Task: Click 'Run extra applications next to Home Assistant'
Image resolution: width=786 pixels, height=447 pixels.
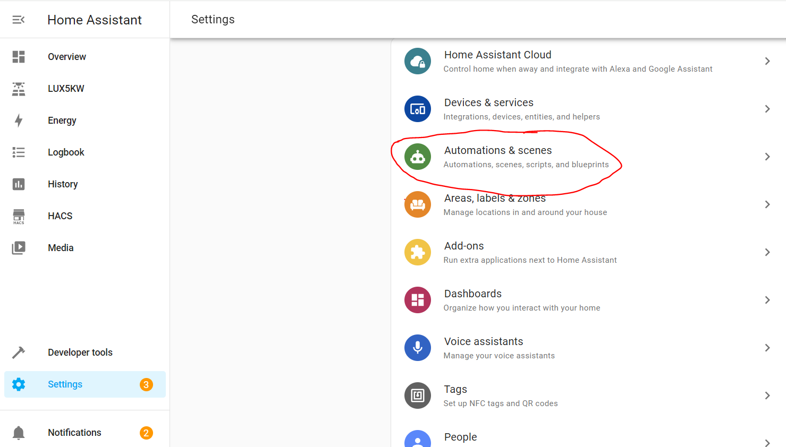Action: (x=530, y=260)
